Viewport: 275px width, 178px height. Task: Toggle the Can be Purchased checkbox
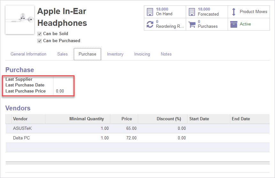click(x=39, y=41)
